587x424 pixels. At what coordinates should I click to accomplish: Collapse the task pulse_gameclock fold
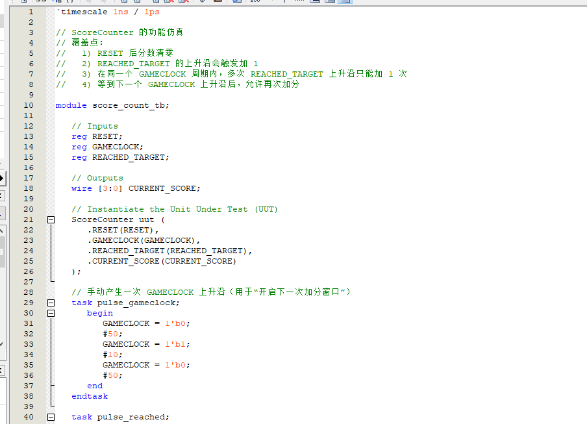(51, 303)
